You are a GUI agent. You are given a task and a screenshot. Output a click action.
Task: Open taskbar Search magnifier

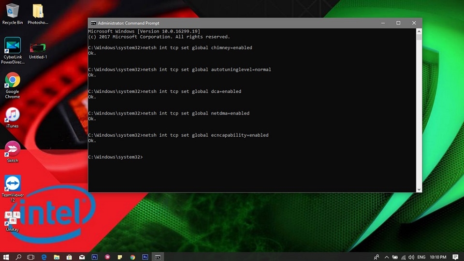[x=18, y=257]
